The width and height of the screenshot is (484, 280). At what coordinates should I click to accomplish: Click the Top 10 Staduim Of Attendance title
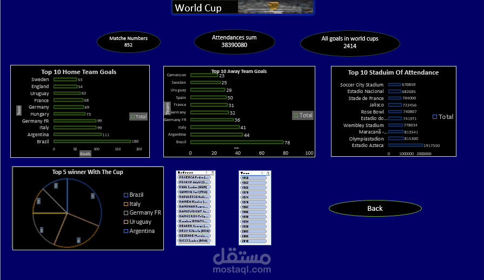(x=393, y=72)
